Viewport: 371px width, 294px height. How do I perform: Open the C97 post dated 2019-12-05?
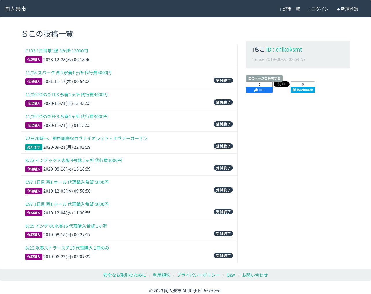pyautogui.click(x=67, y=182)
